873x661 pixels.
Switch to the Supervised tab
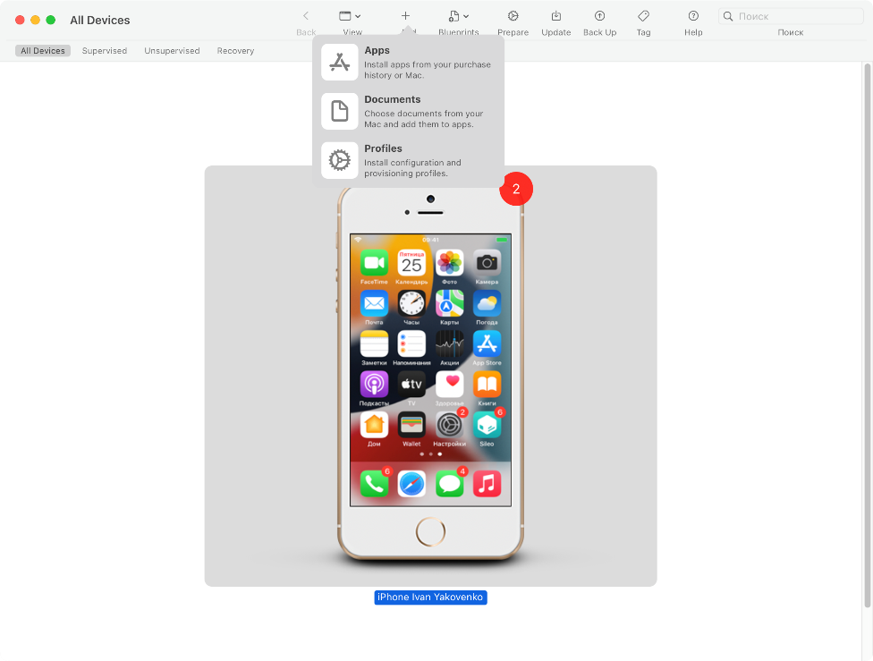pos(105,51)
